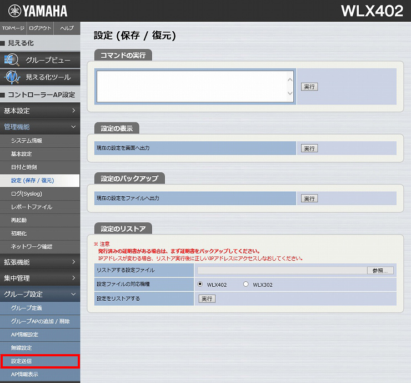Click 実行 for 現在の設定を画面へ出力
Screen dimensions: 411x383
pos(309,148)
